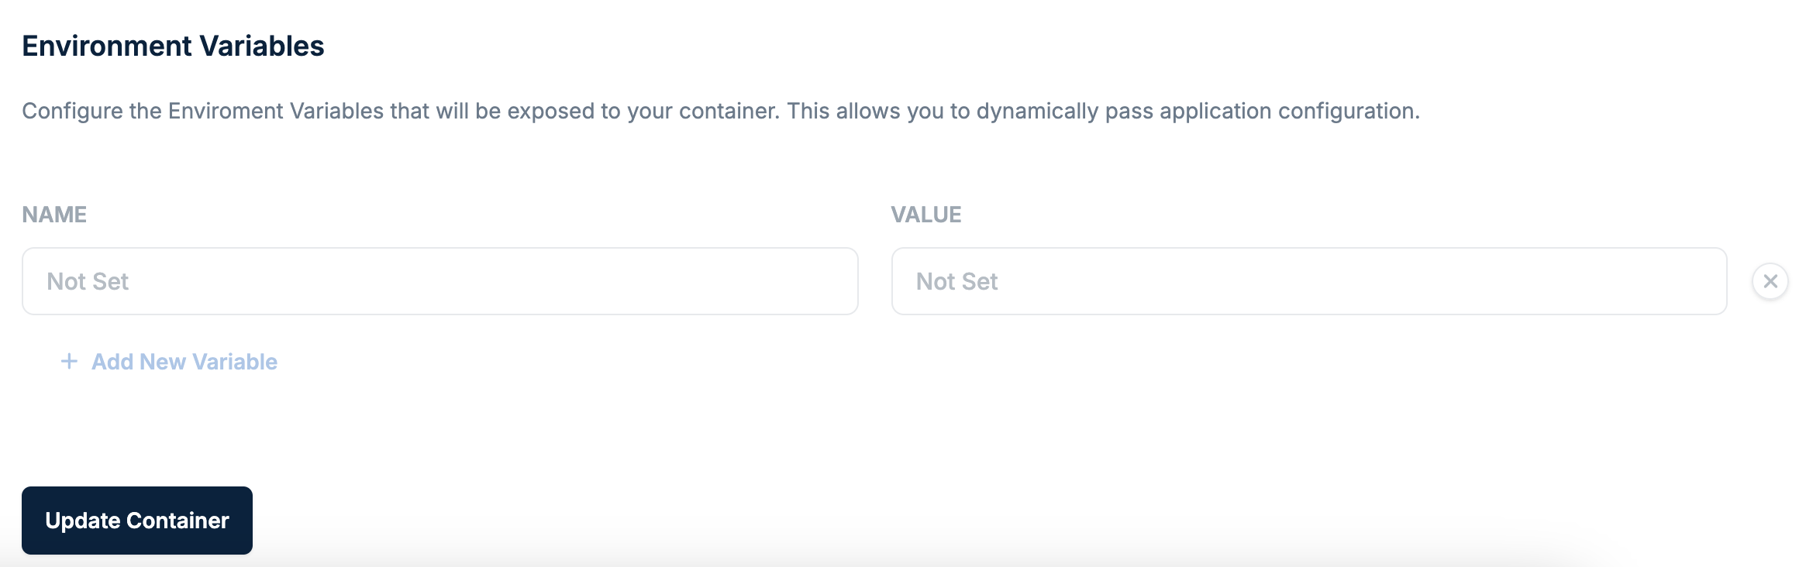
Task: Add a new variable via the link text
Action: pyautogui.click(x=184, y=362)
